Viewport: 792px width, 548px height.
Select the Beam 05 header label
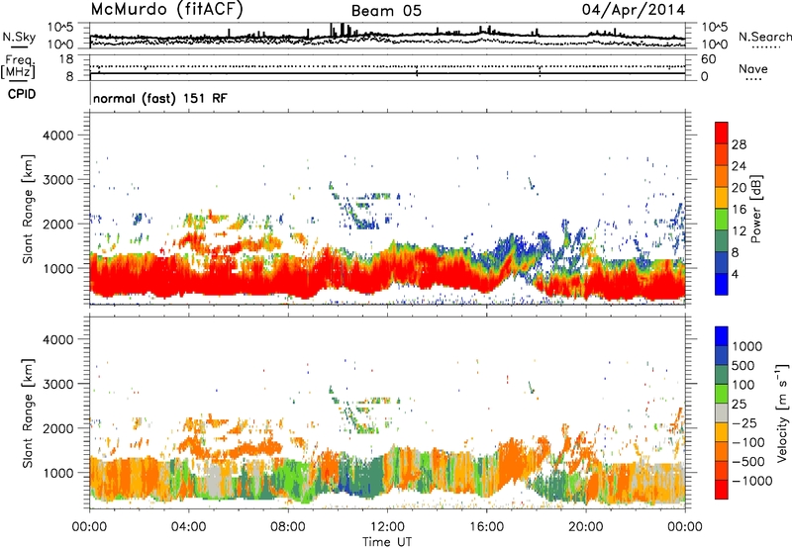point(386,11)
